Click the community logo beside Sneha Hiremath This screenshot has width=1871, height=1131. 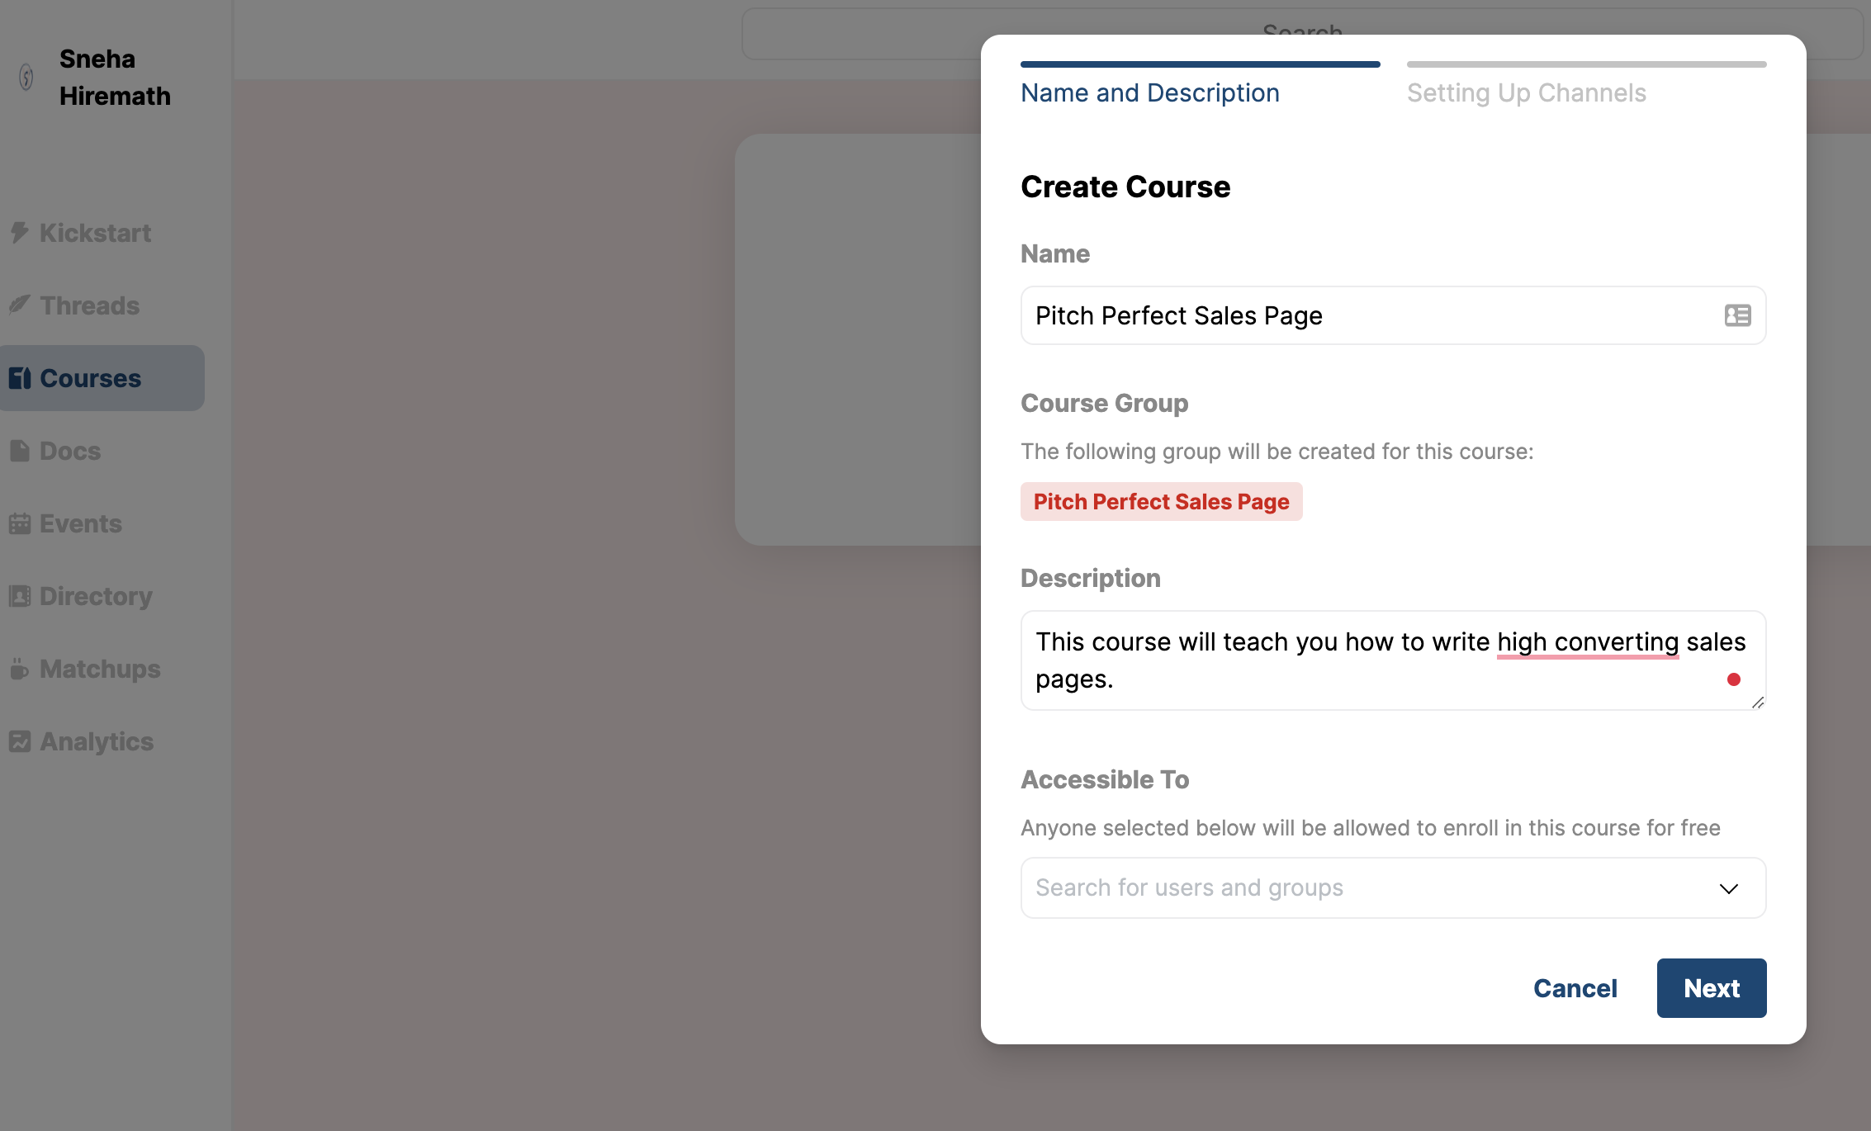[x=26, y=78]
